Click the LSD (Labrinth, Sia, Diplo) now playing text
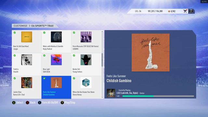208x117 pixels. tap(127, 93)
